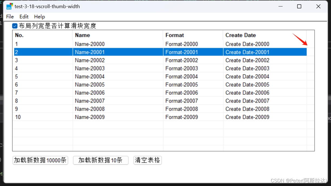Click the Format column header

(x=193, y=35)
